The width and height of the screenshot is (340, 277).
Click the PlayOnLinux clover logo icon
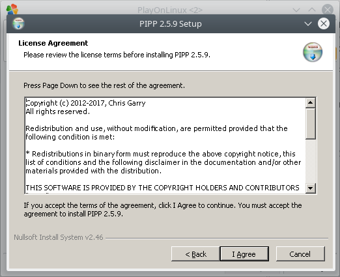pyautogui.click(x=12, y=9)
